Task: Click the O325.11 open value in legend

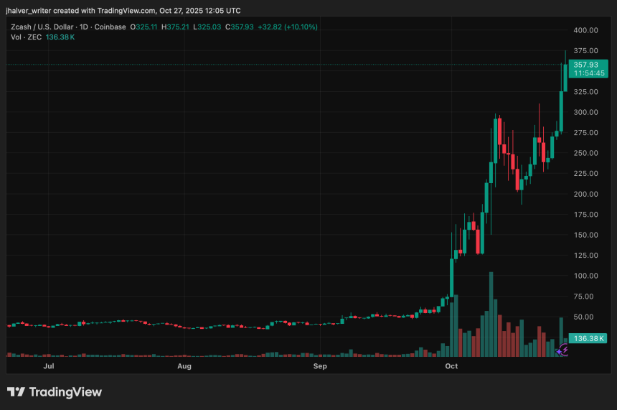Action: coord(144,27)
